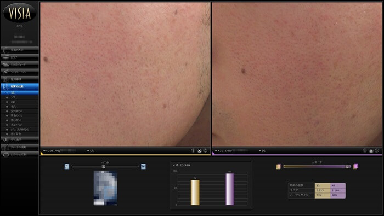Open the まつげ sidebar menu item
This screenshot has height=216, width=384.
(20, 57)
